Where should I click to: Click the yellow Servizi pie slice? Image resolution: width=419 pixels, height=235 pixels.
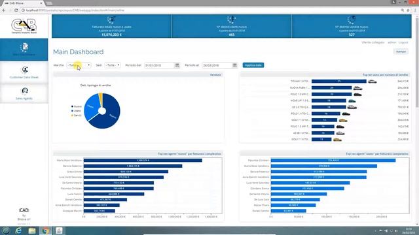click(100, 99)
